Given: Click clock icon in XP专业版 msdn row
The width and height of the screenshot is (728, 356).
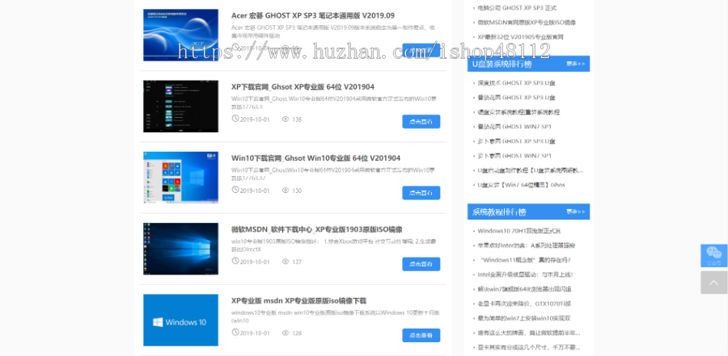Looking at the screenshot, I should [x=235, y=333].
